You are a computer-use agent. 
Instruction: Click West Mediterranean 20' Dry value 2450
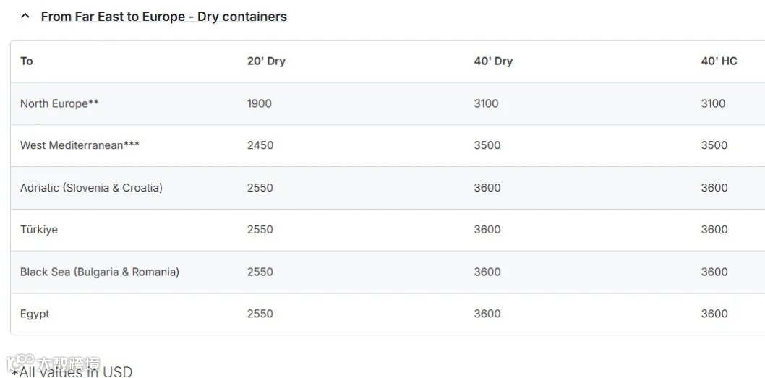[x=260, y=145]
